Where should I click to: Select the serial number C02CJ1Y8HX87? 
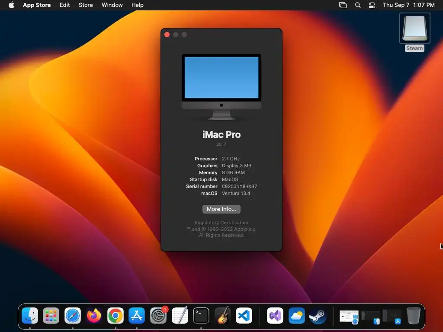point(239,186)
